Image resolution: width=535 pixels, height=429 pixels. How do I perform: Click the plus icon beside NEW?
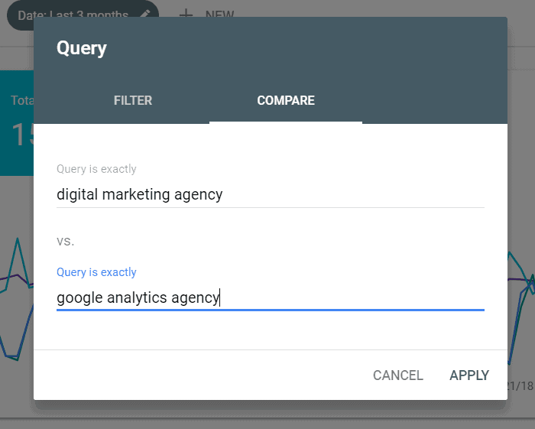pyautogui.click(x=185, y=15)
